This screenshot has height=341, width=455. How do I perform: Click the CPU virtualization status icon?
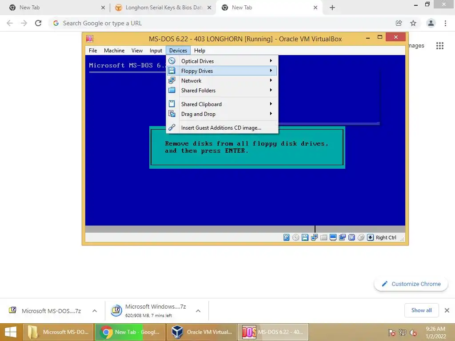(351, 238)
